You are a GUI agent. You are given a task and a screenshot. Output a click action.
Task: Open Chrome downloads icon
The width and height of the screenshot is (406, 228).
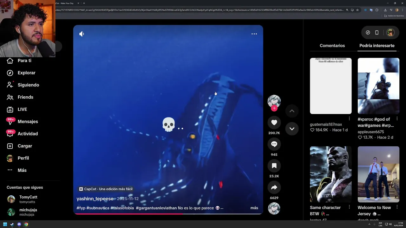[x=385, y=10]
